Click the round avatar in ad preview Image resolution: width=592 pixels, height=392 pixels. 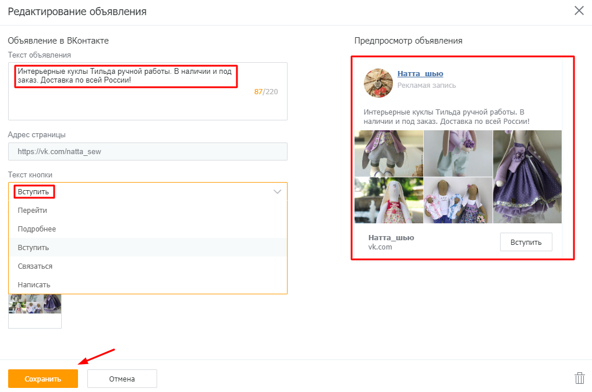[378, 83]
